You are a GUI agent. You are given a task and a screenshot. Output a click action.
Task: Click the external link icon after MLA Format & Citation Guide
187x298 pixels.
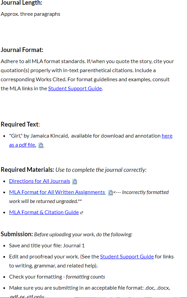82,213
